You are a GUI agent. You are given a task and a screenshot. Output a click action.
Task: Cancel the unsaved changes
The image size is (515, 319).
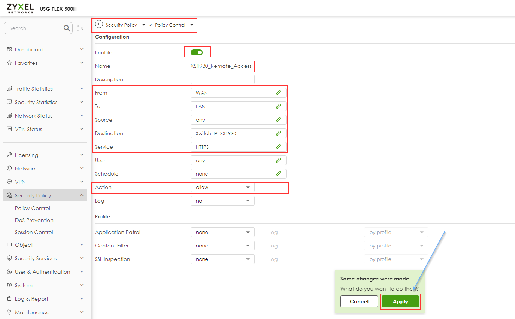(359, 301)
